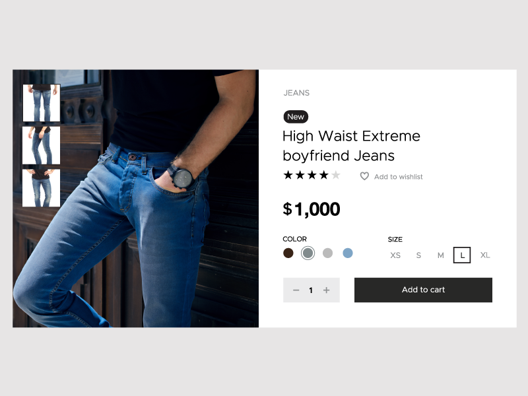Click the heart wishlist icon
This screenshot has width=528, height=396.
[364, 176]
